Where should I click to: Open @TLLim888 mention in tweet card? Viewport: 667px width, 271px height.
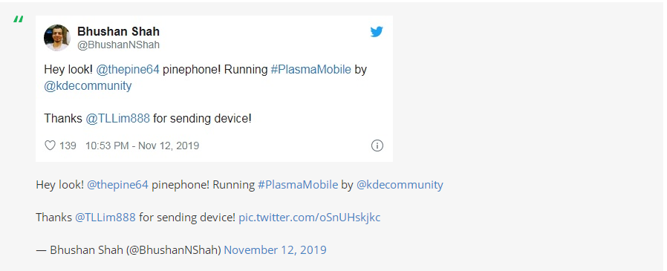[118, 118]
